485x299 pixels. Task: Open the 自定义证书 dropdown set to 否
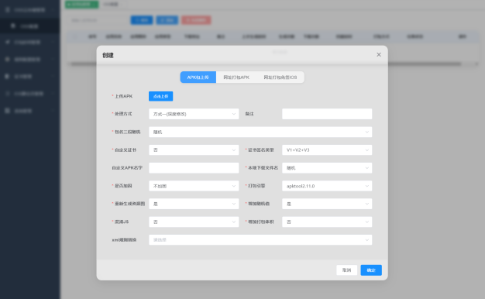[x=194, y=150]
